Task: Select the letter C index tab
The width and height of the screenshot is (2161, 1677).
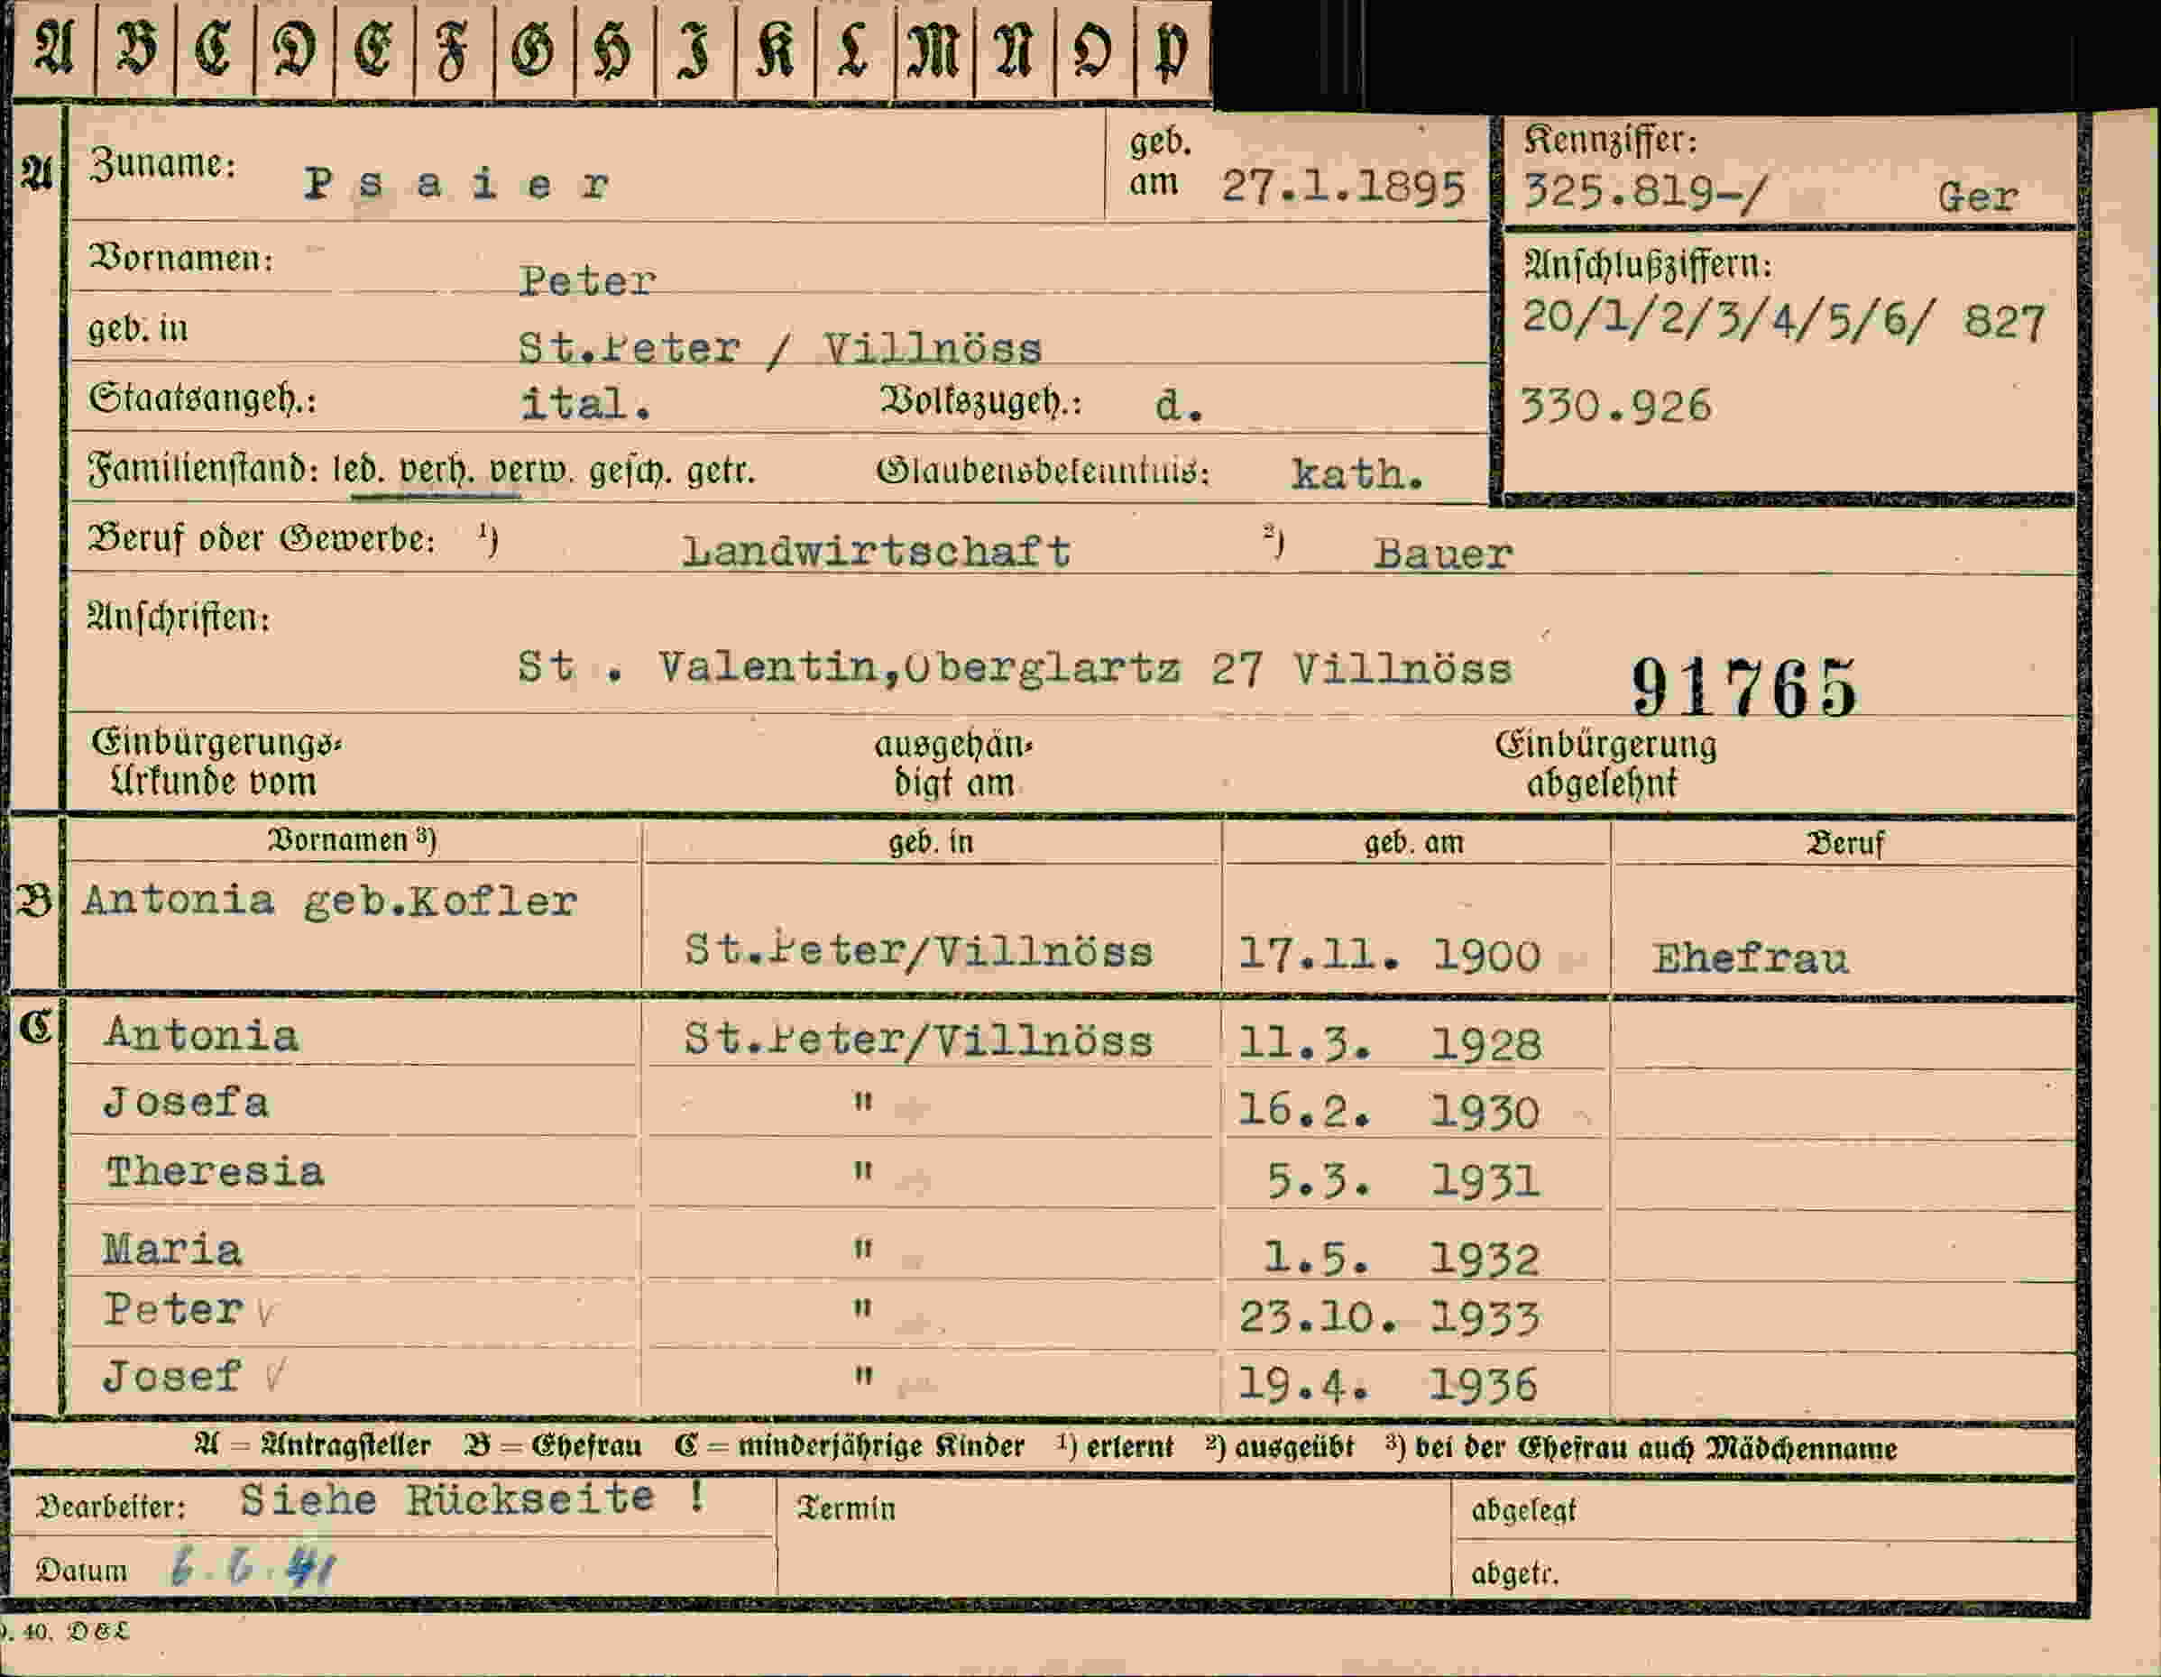Action: [215, 50]
